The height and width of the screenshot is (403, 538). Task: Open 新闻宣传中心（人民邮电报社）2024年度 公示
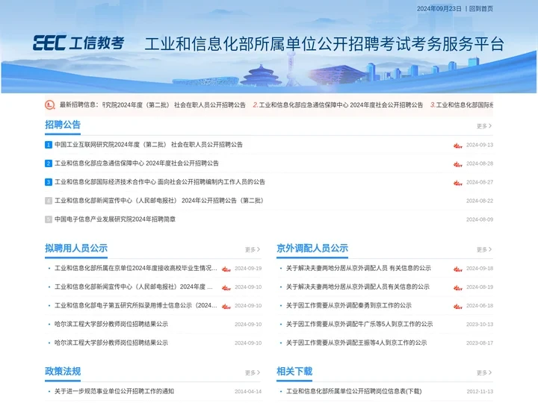coord(134,287)
